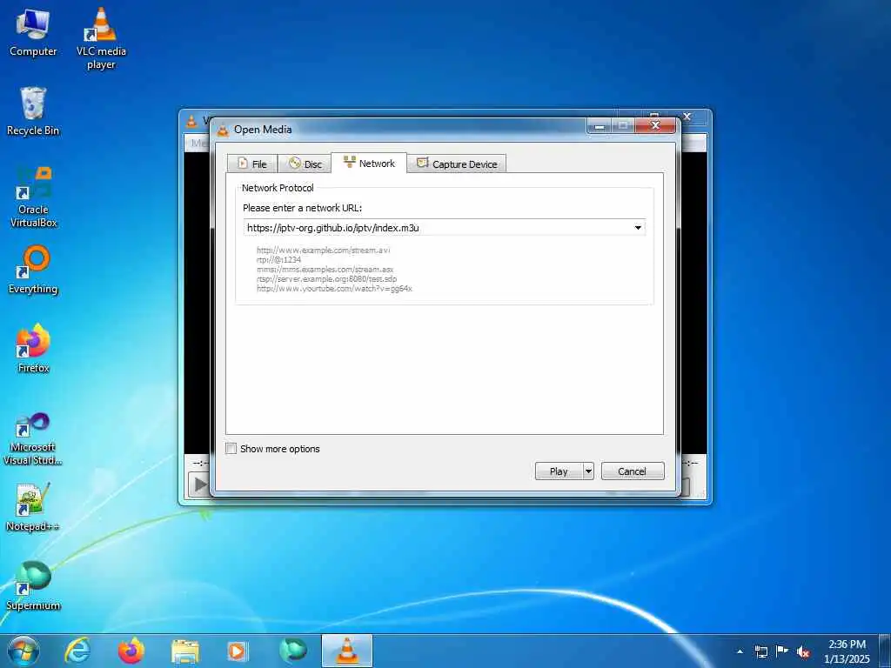Open the Play button dropdown arrow
891x668 pixels.
tap(588, 471)
